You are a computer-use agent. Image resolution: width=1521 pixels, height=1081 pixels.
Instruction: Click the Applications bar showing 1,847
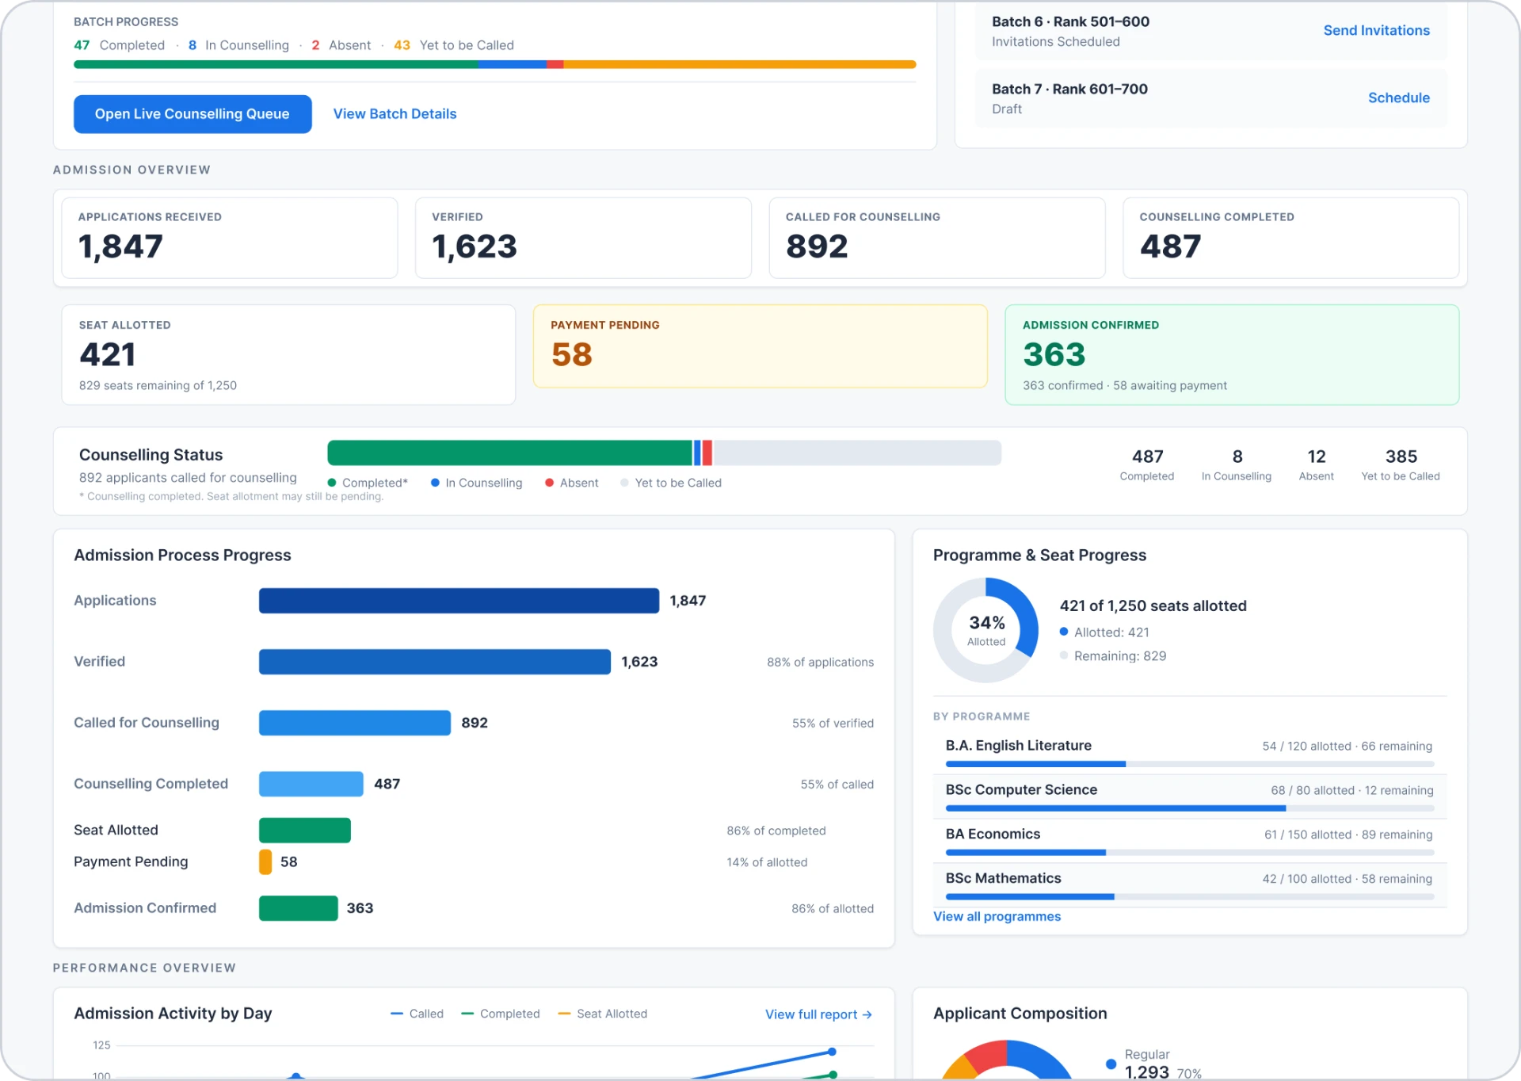click(459, 601)
